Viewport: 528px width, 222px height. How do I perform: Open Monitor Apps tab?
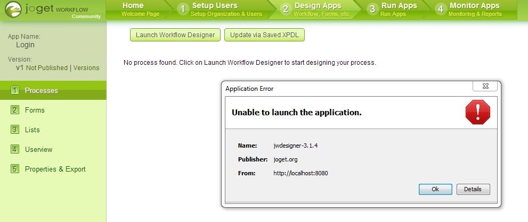[475, 10]
